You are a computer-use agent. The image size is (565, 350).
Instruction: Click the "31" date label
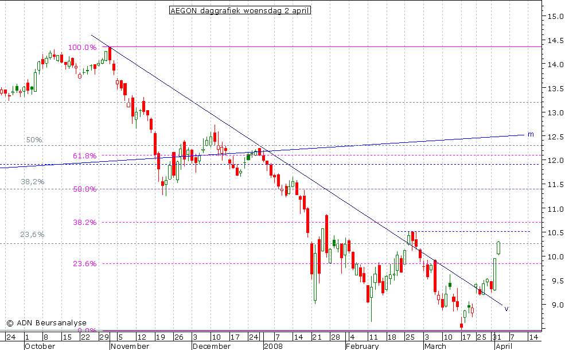click(497, 337)
